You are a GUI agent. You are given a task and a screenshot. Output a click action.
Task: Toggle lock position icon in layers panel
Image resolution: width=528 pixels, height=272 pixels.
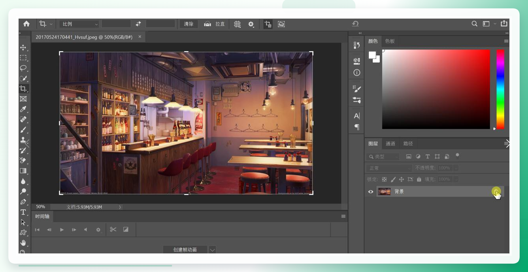pos(402,179)
